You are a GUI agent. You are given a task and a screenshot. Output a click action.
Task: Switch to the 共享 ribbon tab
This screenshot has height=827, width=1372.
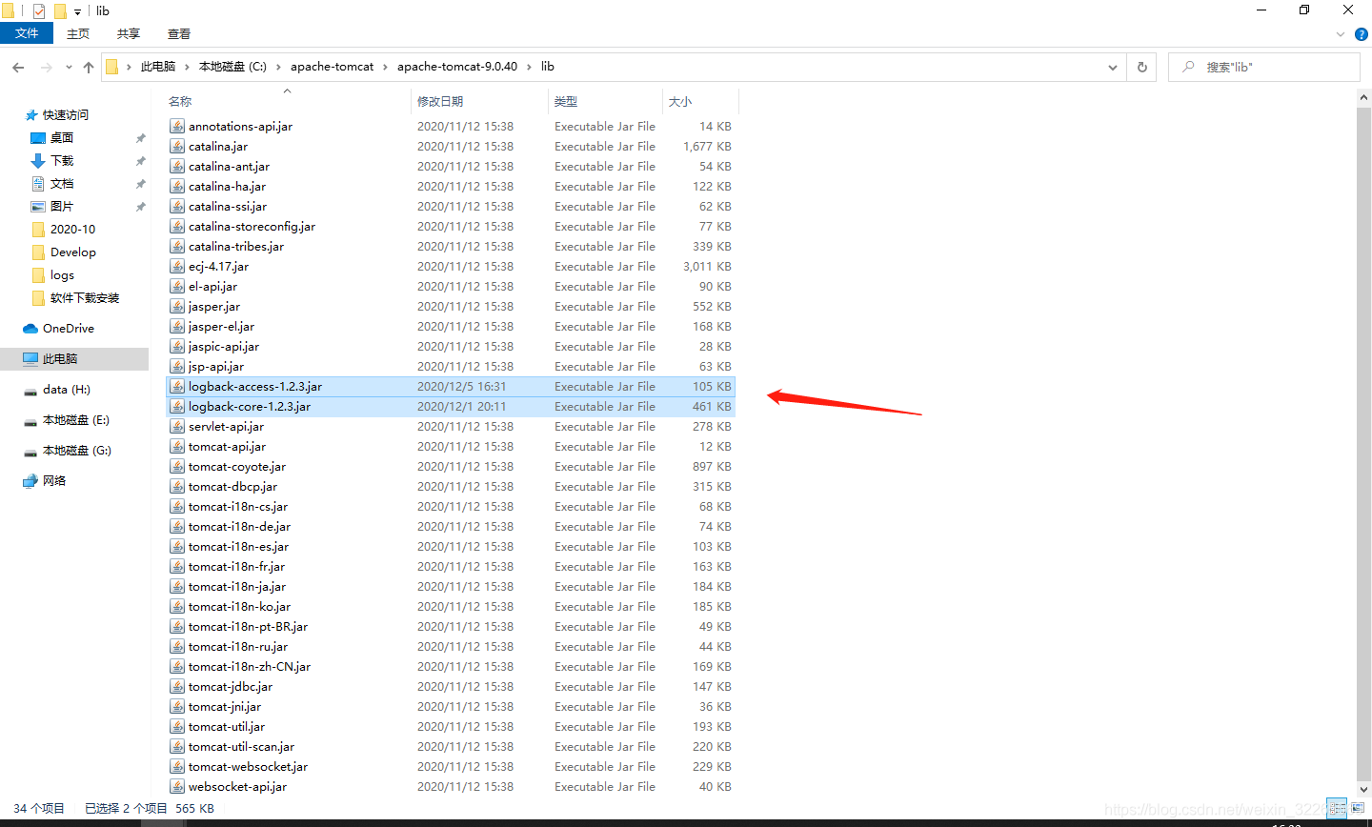point(129,34)
